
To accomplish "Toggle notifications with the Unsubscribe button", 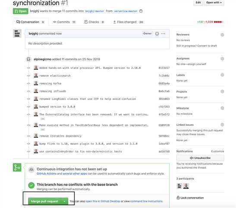I will coord(200,158).
